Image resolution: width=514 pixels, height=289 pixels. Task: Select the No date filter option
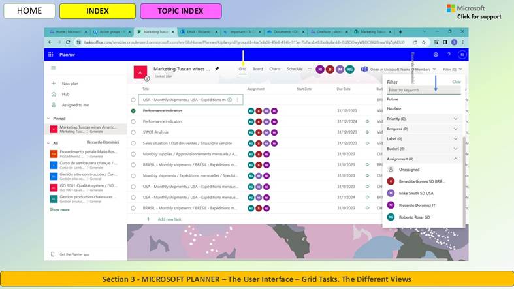394,109
